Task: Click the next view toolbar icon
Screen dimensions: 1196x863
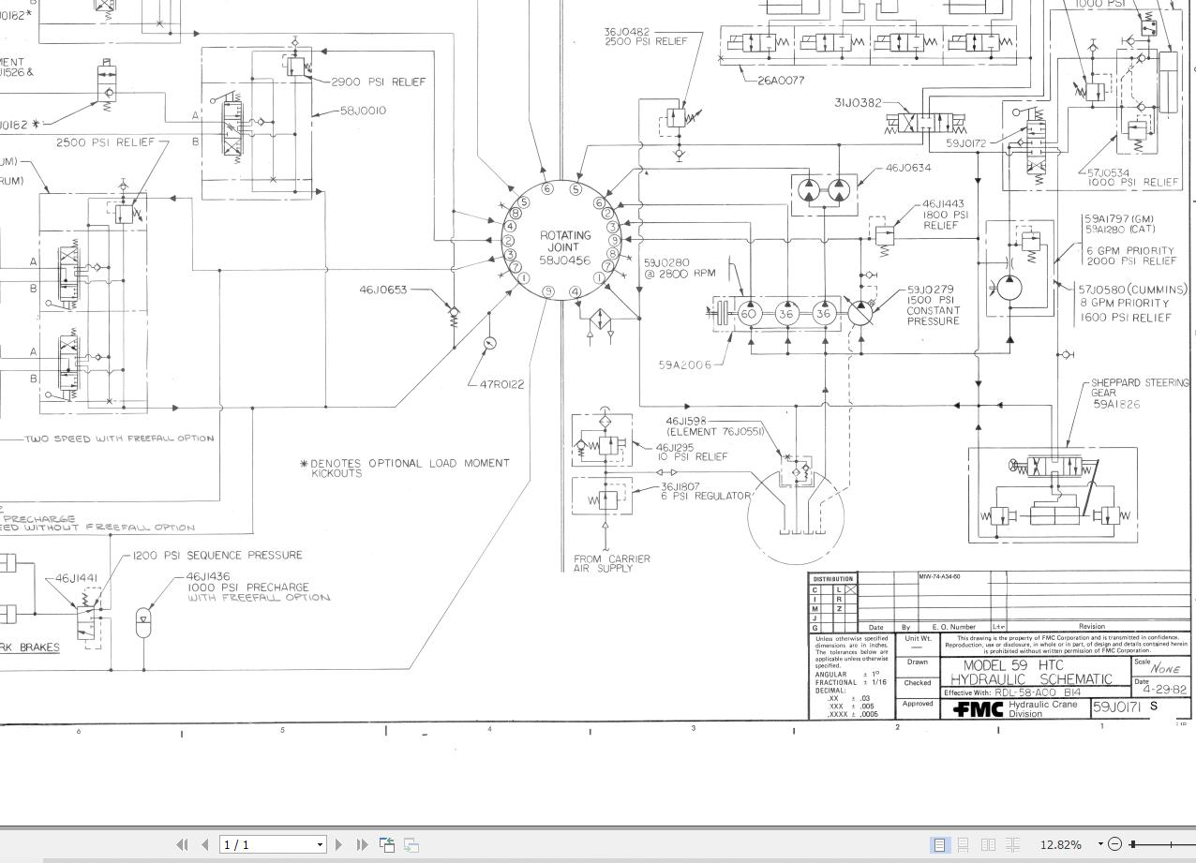Action: coord(410,844)
